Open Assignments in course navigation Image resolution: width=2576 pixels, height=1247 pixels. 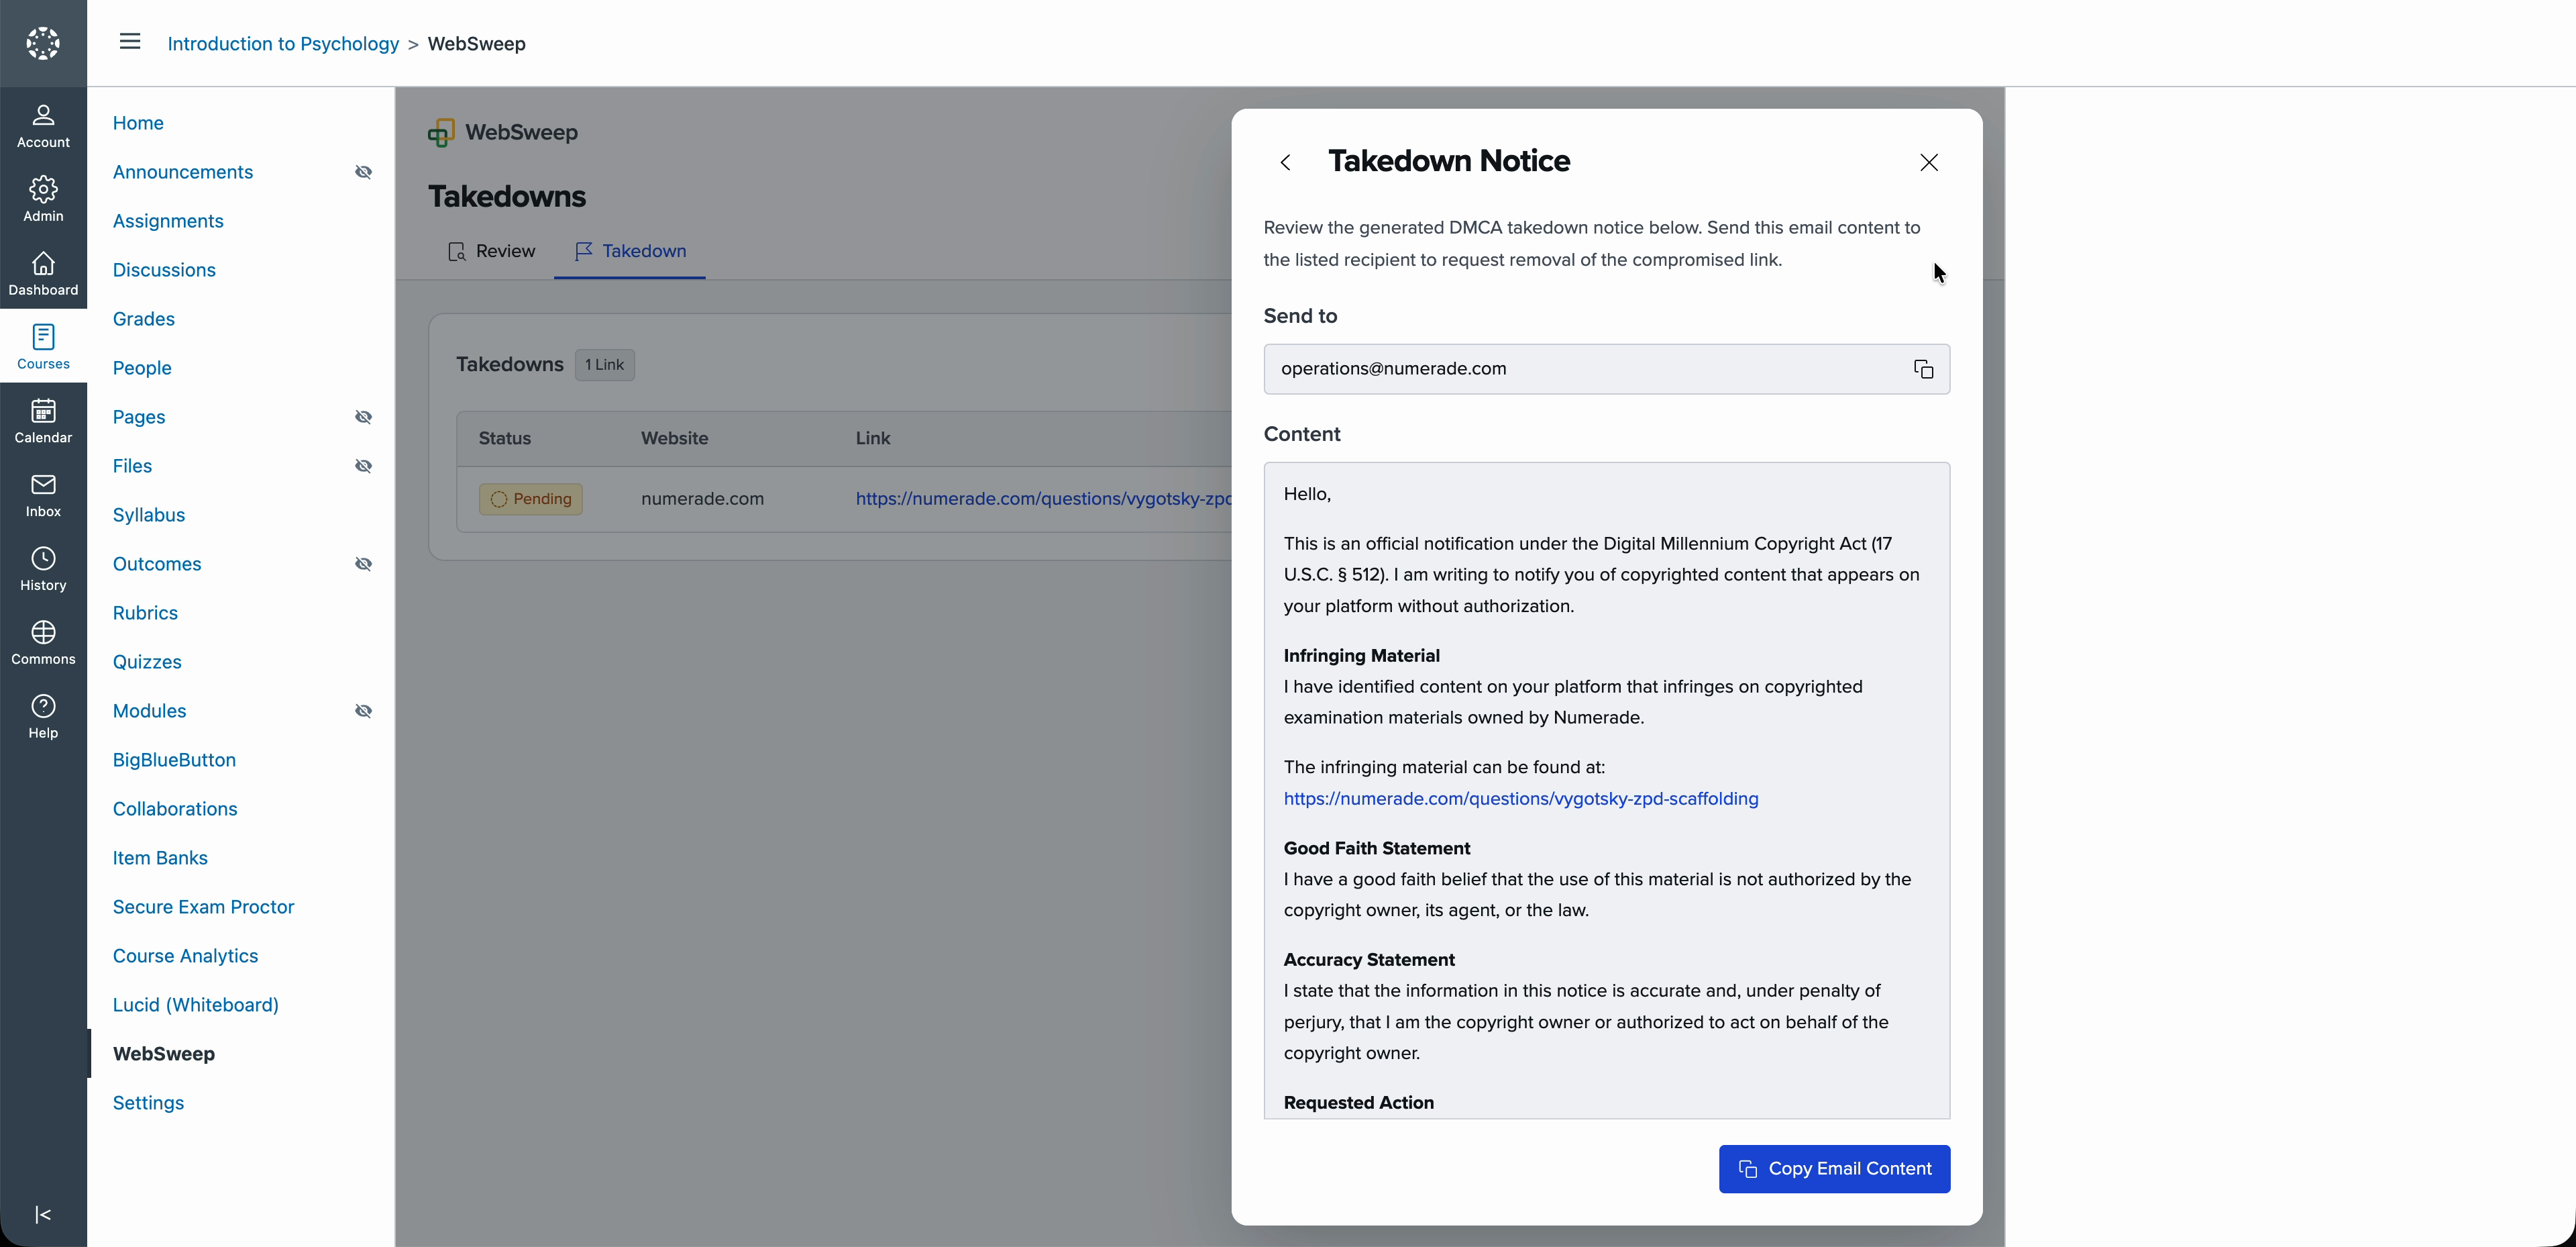tap(168, 221)
